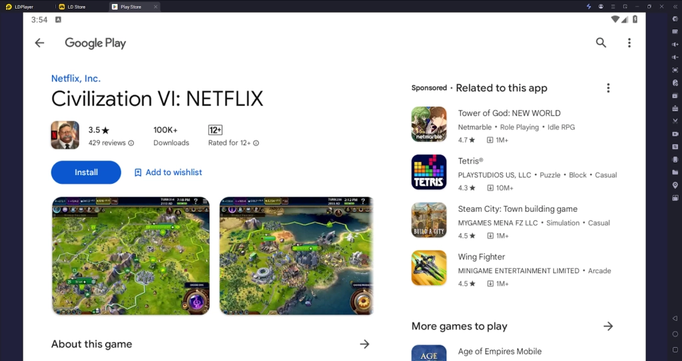Open the Google Play three-dot menu
Viewport: 682px width, 361px height.
[629, 43]
